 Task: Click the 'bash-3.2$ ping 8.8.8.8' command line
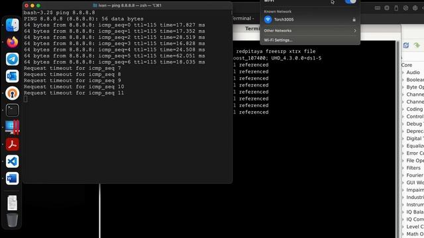pos(59,13)
